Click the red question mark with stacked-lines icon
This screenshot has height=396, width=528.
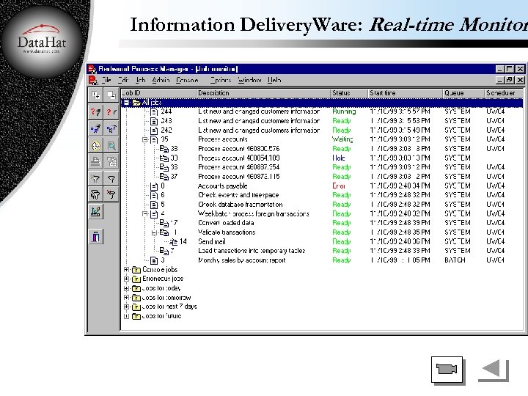pos(95,111)
